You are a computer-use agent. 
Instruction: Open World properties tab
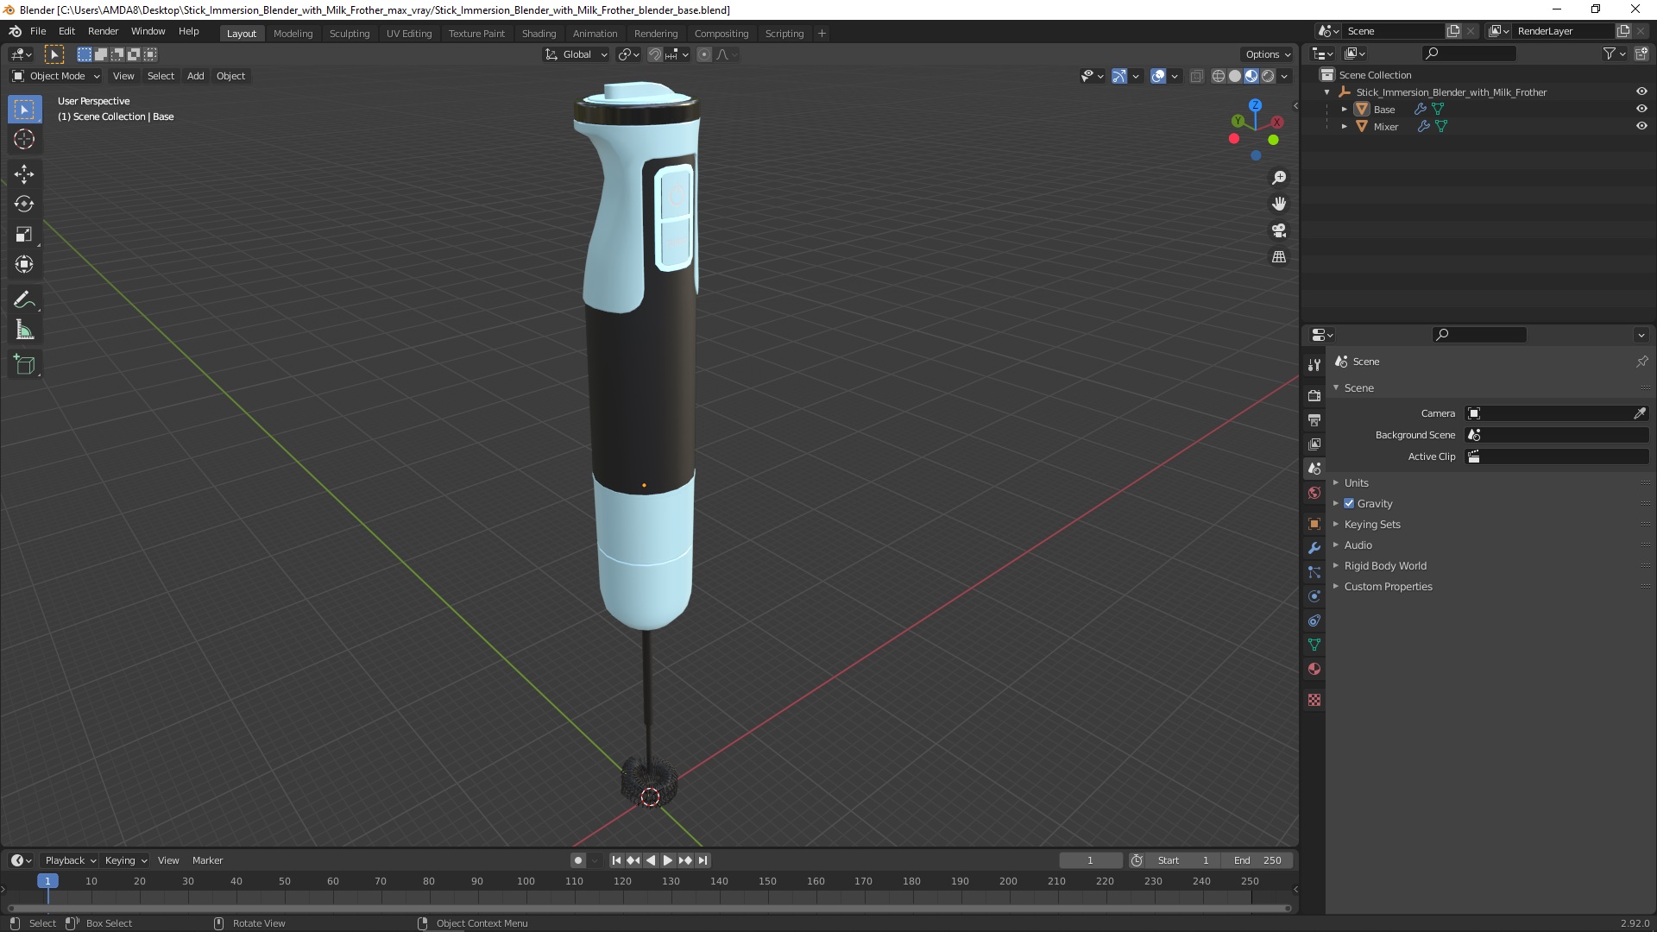(x=1314, y=493)
